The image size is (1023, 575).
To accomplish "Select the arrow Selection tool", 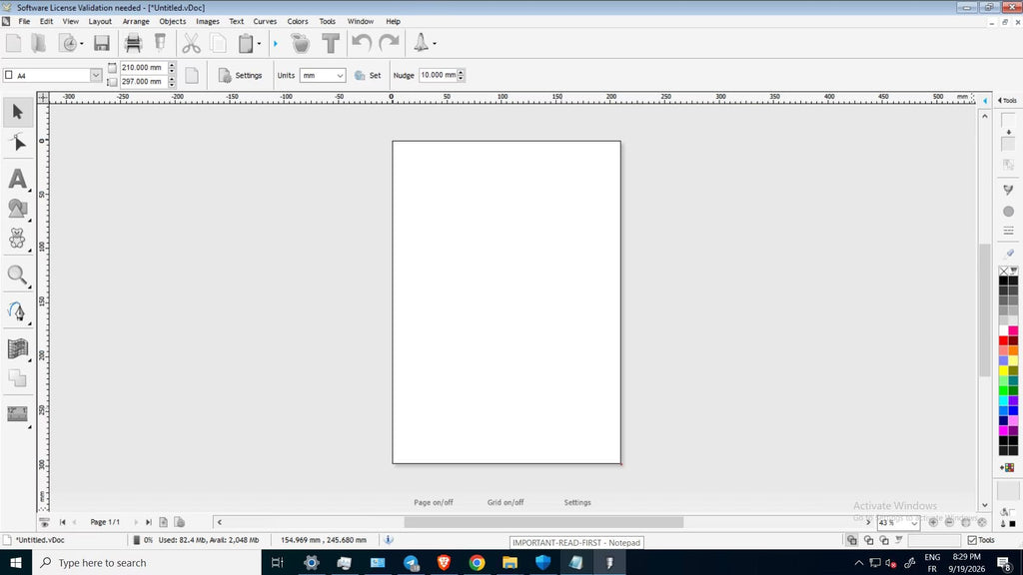I will 18,112.
